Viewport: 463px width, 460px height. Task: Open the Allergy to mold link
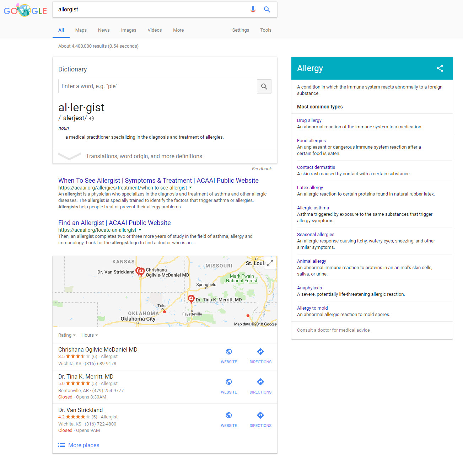point(312,308)
